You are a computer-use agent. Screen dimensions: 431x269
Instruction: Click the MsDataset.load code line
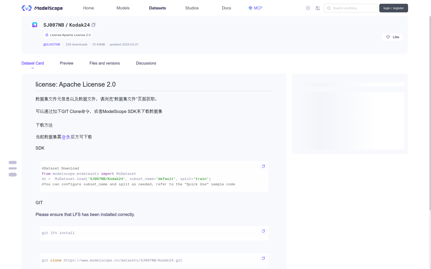tap(126, 179)
